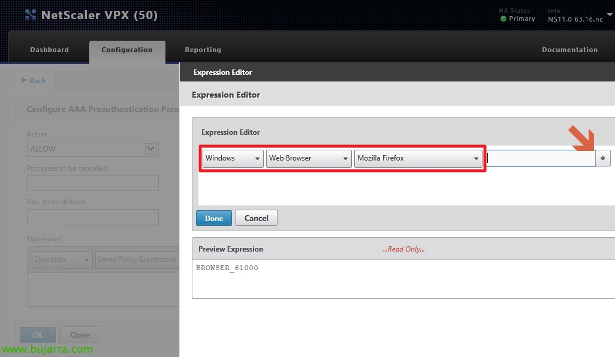Click the NetScaler logo icon

[x=30, y=15]
